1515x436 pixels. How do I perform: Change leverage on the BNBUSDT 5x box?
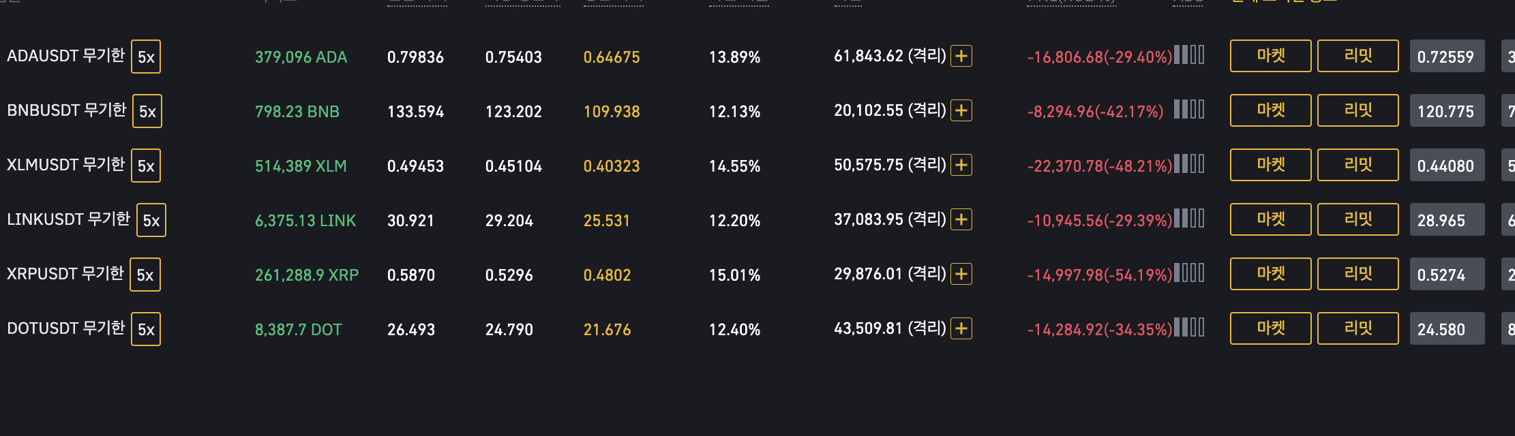point(147,111)
